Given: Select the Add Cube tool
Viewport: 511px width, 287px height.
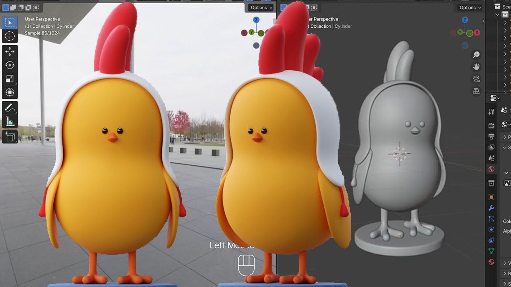Looking at the screenshot, I should click(10, 137).
